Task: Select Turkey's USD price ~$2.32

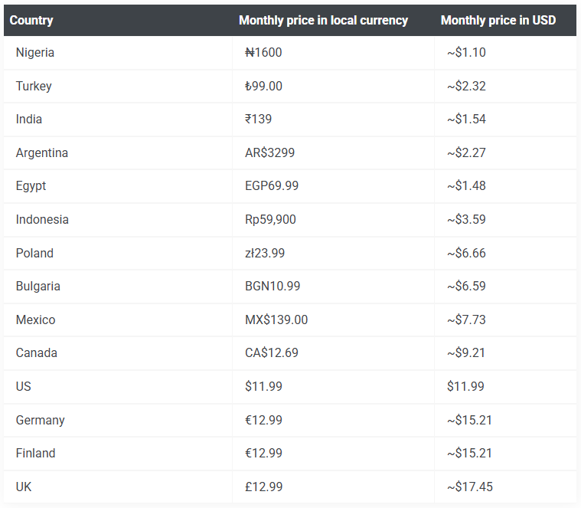Action: (x=466, y=86)
